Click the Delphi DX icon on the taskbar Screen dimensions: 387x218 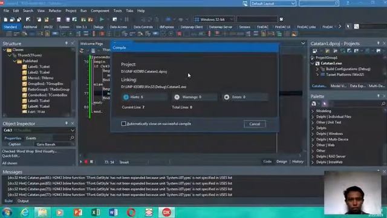point(167,213)
